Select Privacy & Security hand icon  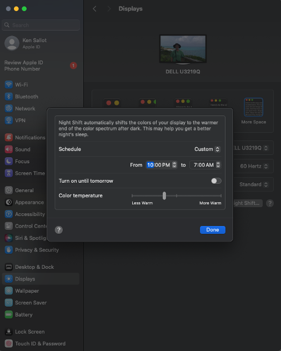point(9,249)
